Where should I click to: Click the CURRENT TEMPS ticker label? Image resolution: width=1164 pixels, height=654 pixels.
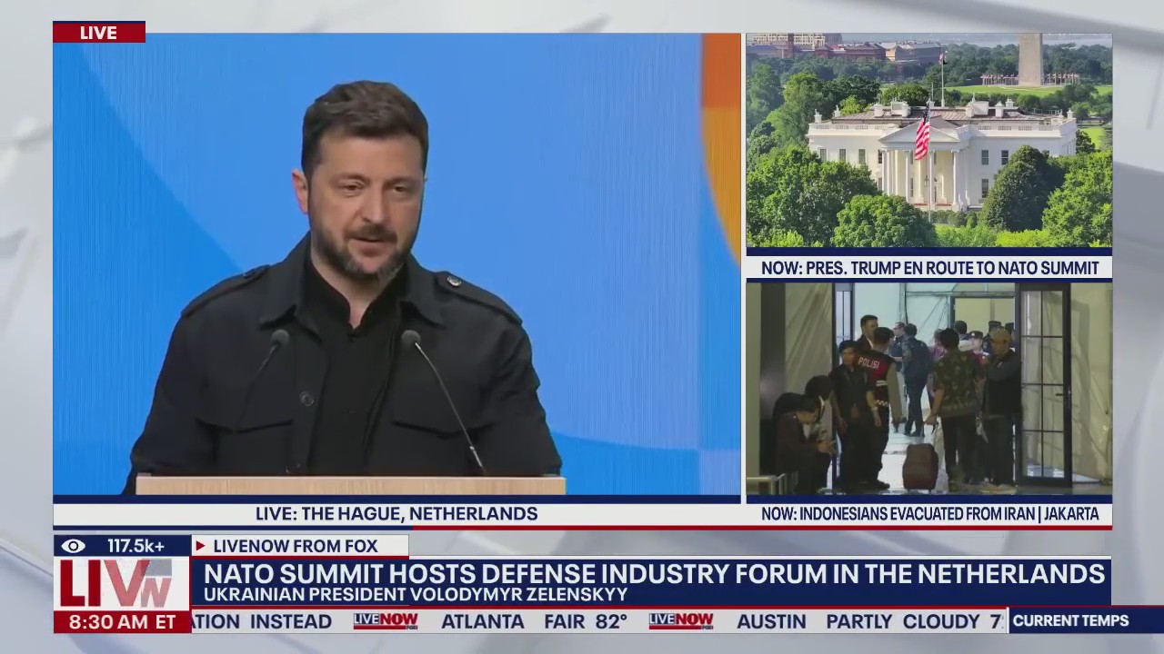[x=1070, y=620]
